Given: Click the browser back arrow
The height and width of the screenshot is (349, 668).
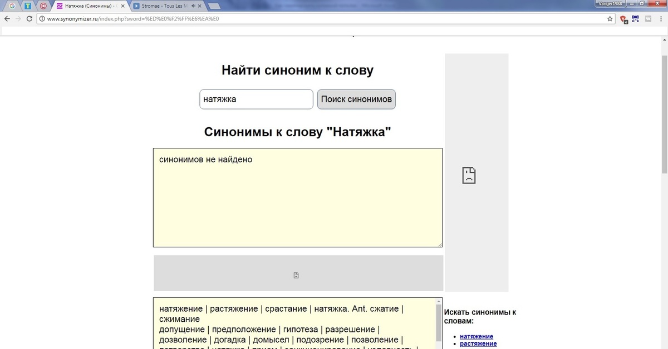Looking at the screenshot, I should point(7,18).
